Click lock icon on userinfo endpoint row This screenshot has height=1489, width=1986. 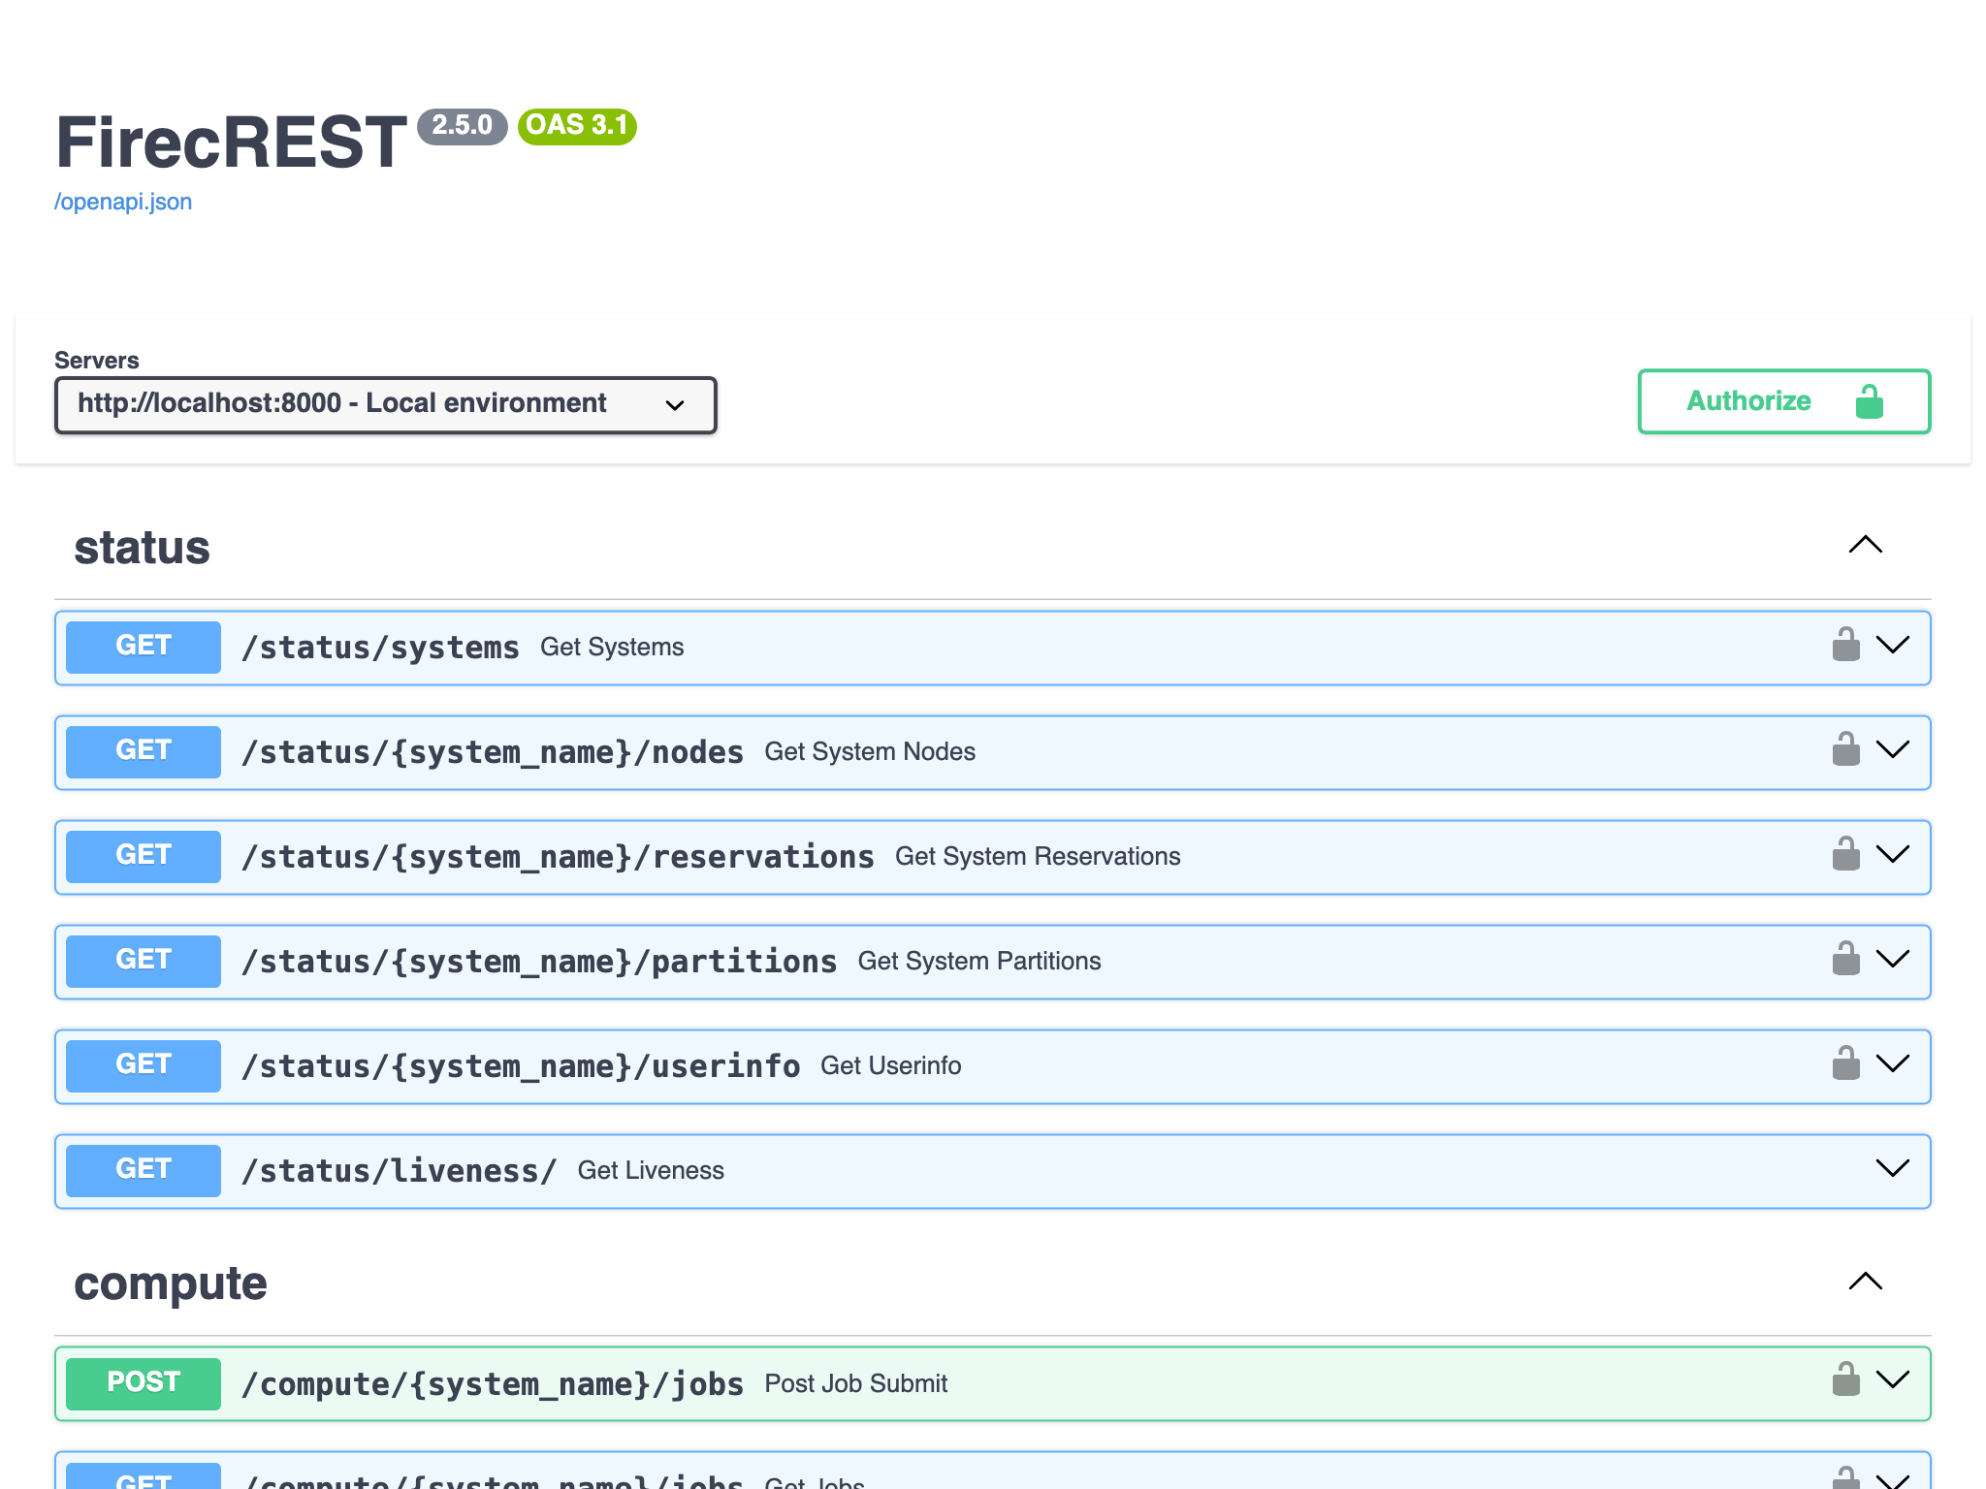point(1845,1063)
